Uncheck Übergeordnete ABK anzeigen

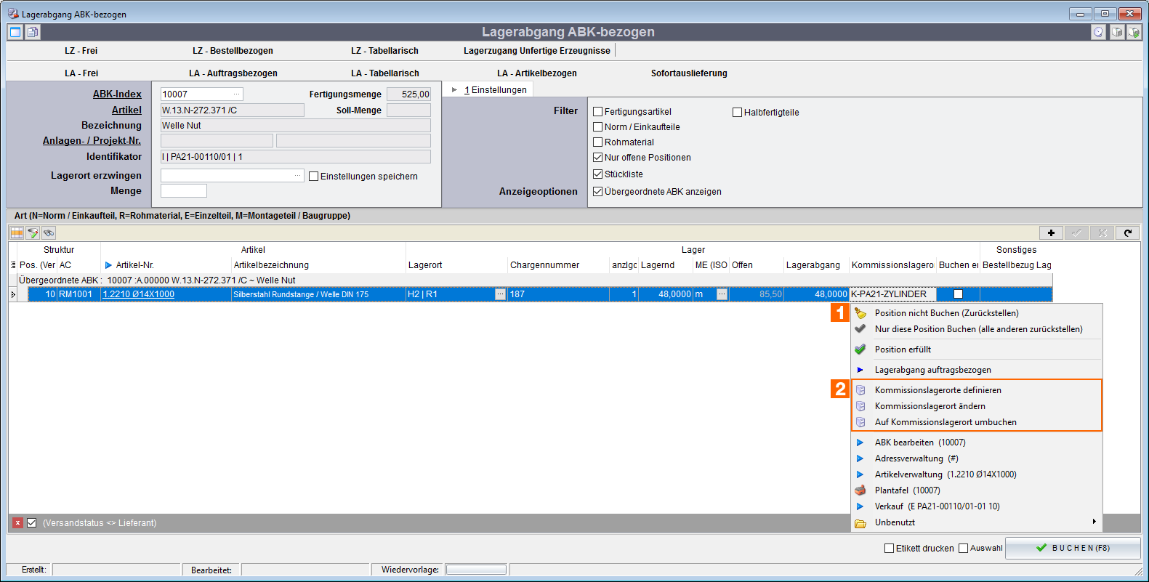click(x=598, y=192)
